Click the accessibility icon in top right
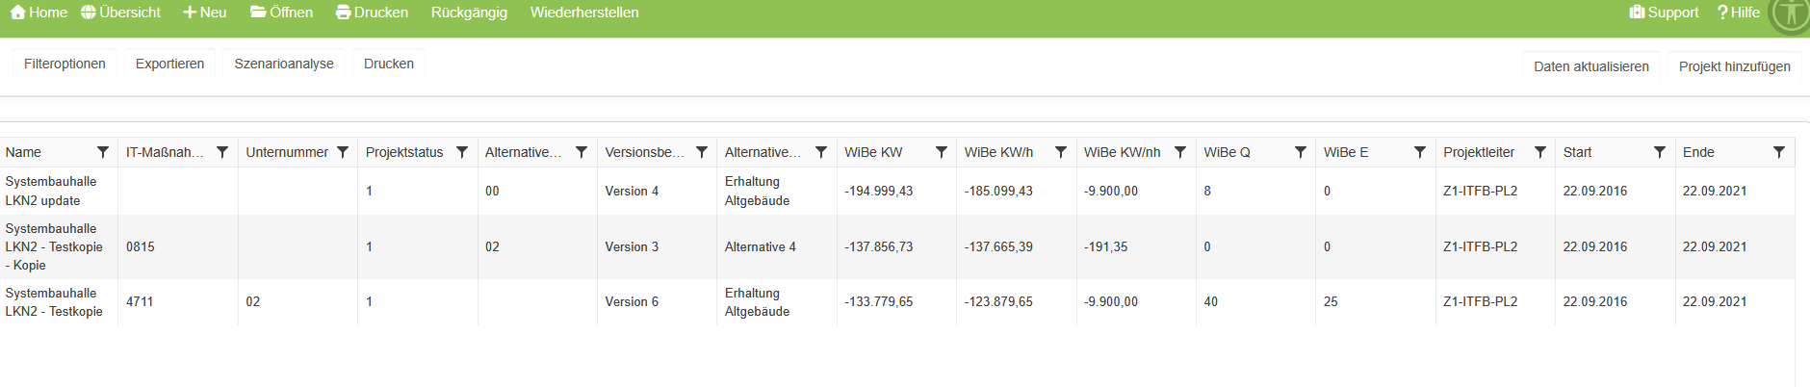 (x=1790, y=13)
